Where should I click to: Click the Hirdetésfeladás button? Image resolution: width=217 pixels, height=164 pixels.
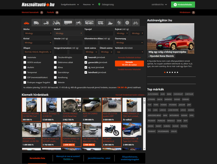(183, 5)
